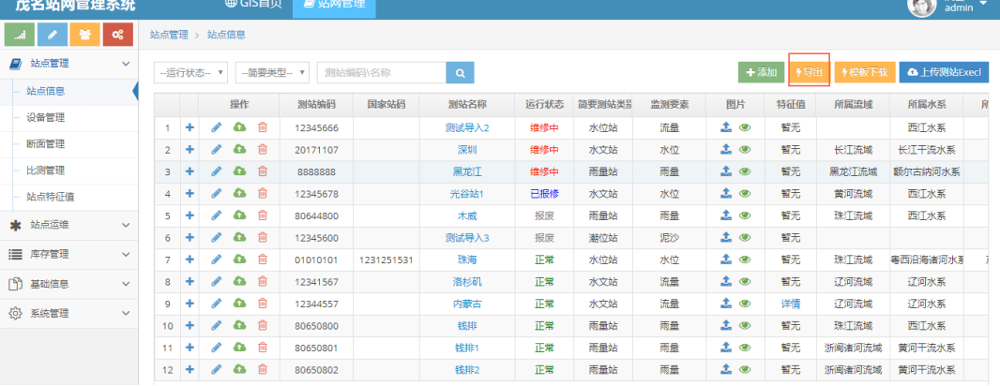
Task: Click the green cloud upload icon in row 2
Action: click(x=239, y=149)
